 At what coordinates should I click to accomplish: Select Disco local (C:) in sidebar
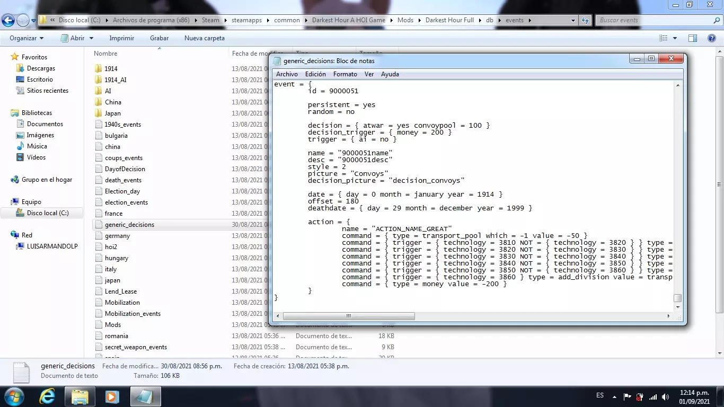(48, 213)
